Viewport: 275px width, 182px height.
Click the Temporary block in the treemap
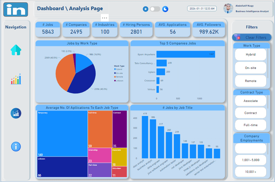[63, 134]
